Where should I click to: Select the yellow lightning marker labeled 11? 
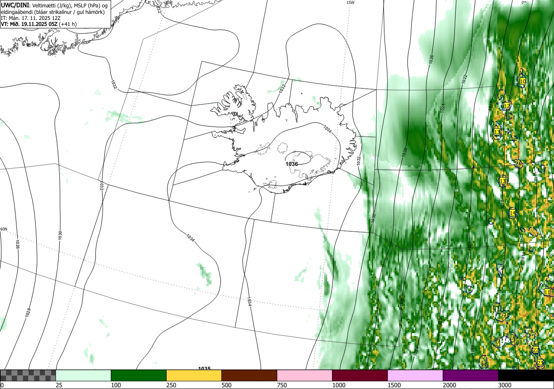point(547,292)
